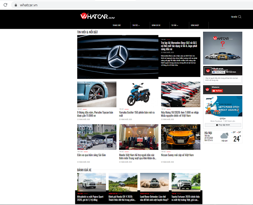The image size is (253, 205).
Task: Go to 'Trang chủ' in the navigation
Action: [x=117, y=25]
